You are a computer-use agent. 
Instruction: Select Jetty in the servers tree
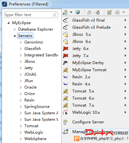point(29,68)
